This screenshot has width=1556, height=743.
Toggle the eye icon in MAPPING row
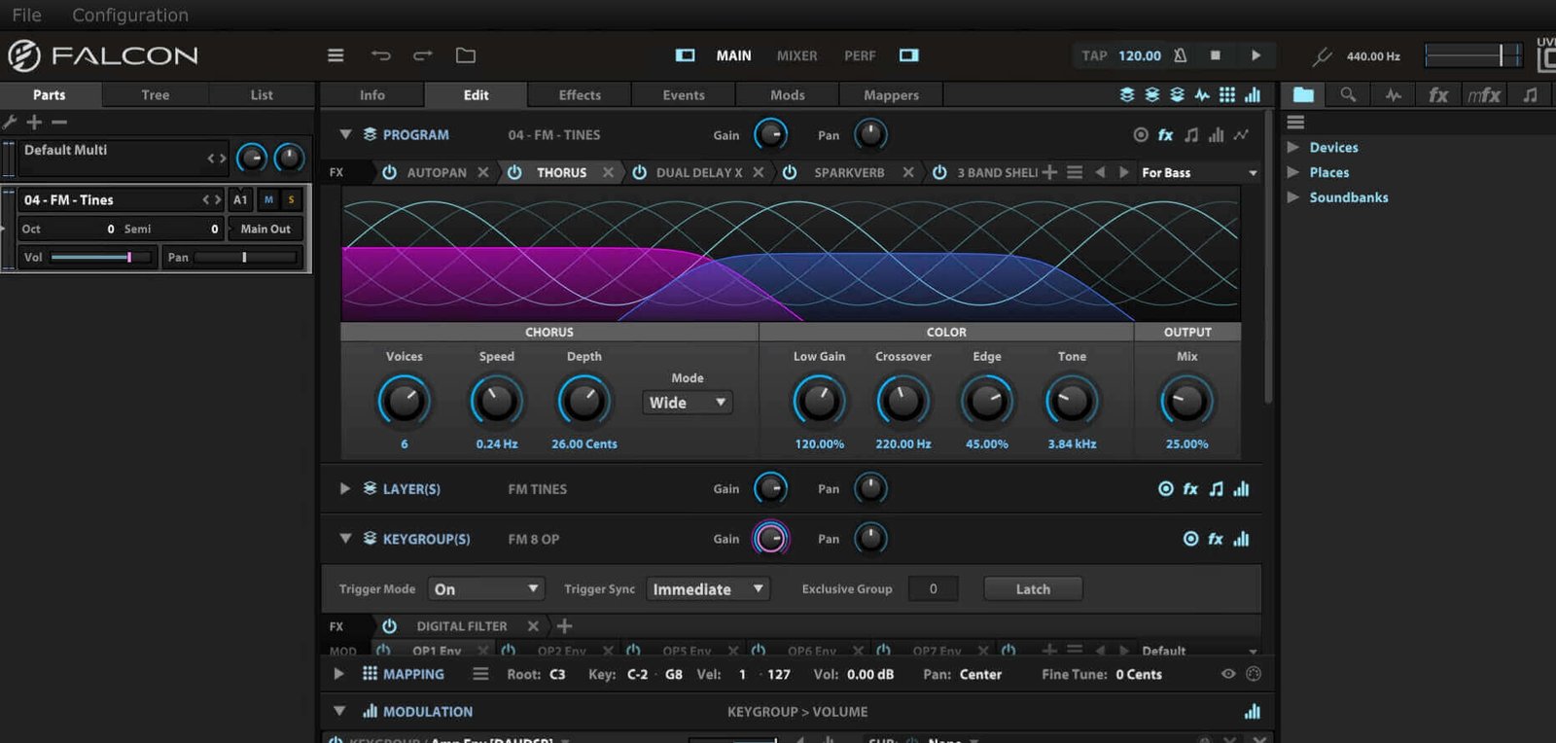(x=1228, y=674)
